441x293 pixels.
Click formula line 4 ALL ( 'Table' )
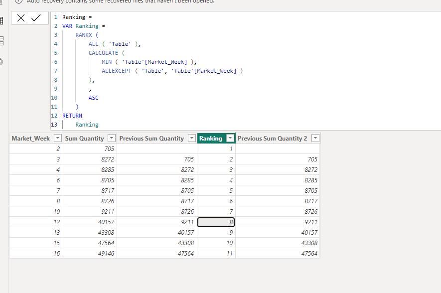coord(115,44)
